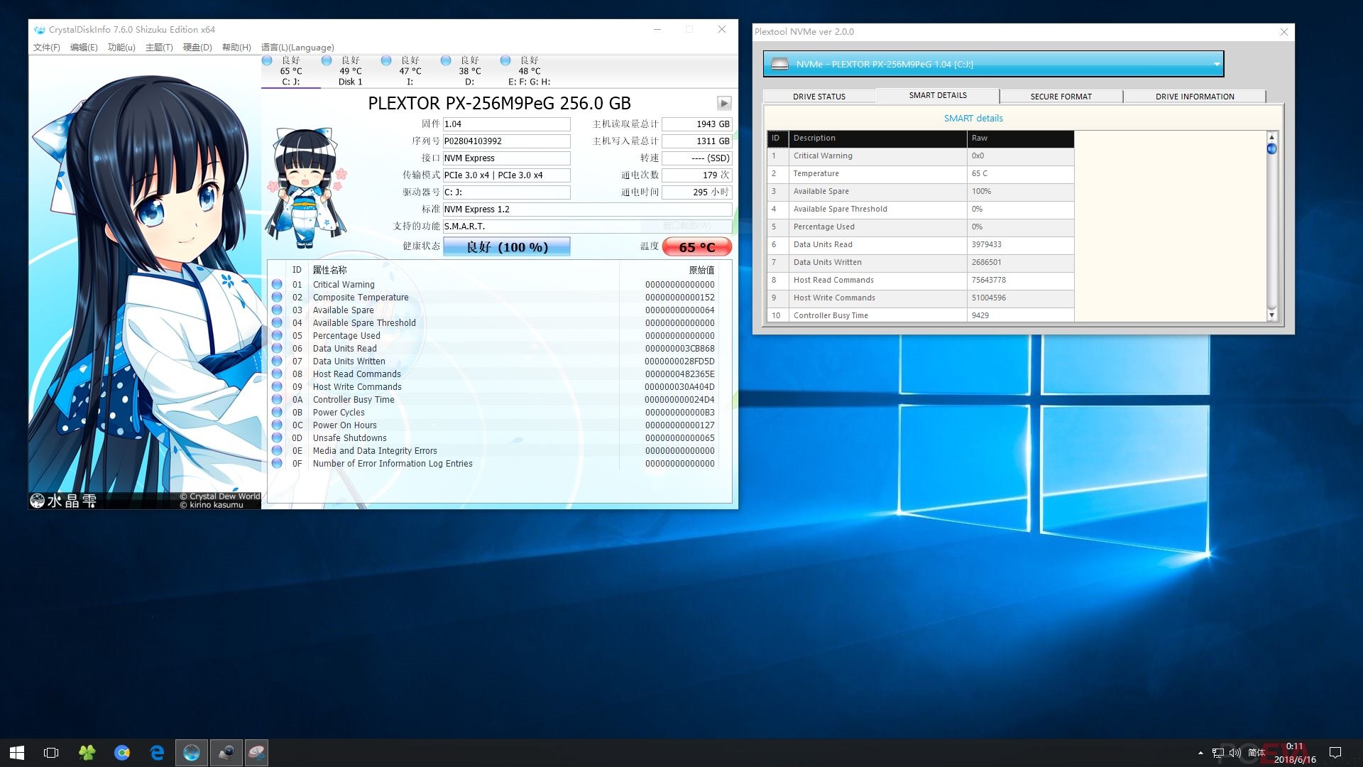
Task: Select Number of Error Information Log Entries row
Action: 493,464
